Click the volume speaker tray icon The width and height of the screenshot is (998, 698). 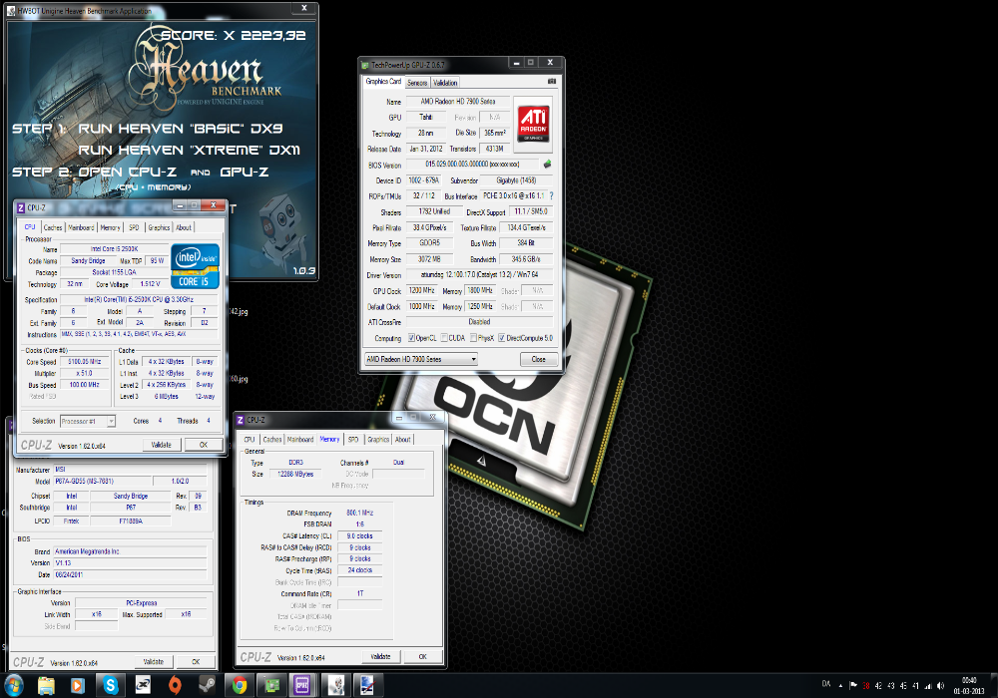(x=941, y=685)
